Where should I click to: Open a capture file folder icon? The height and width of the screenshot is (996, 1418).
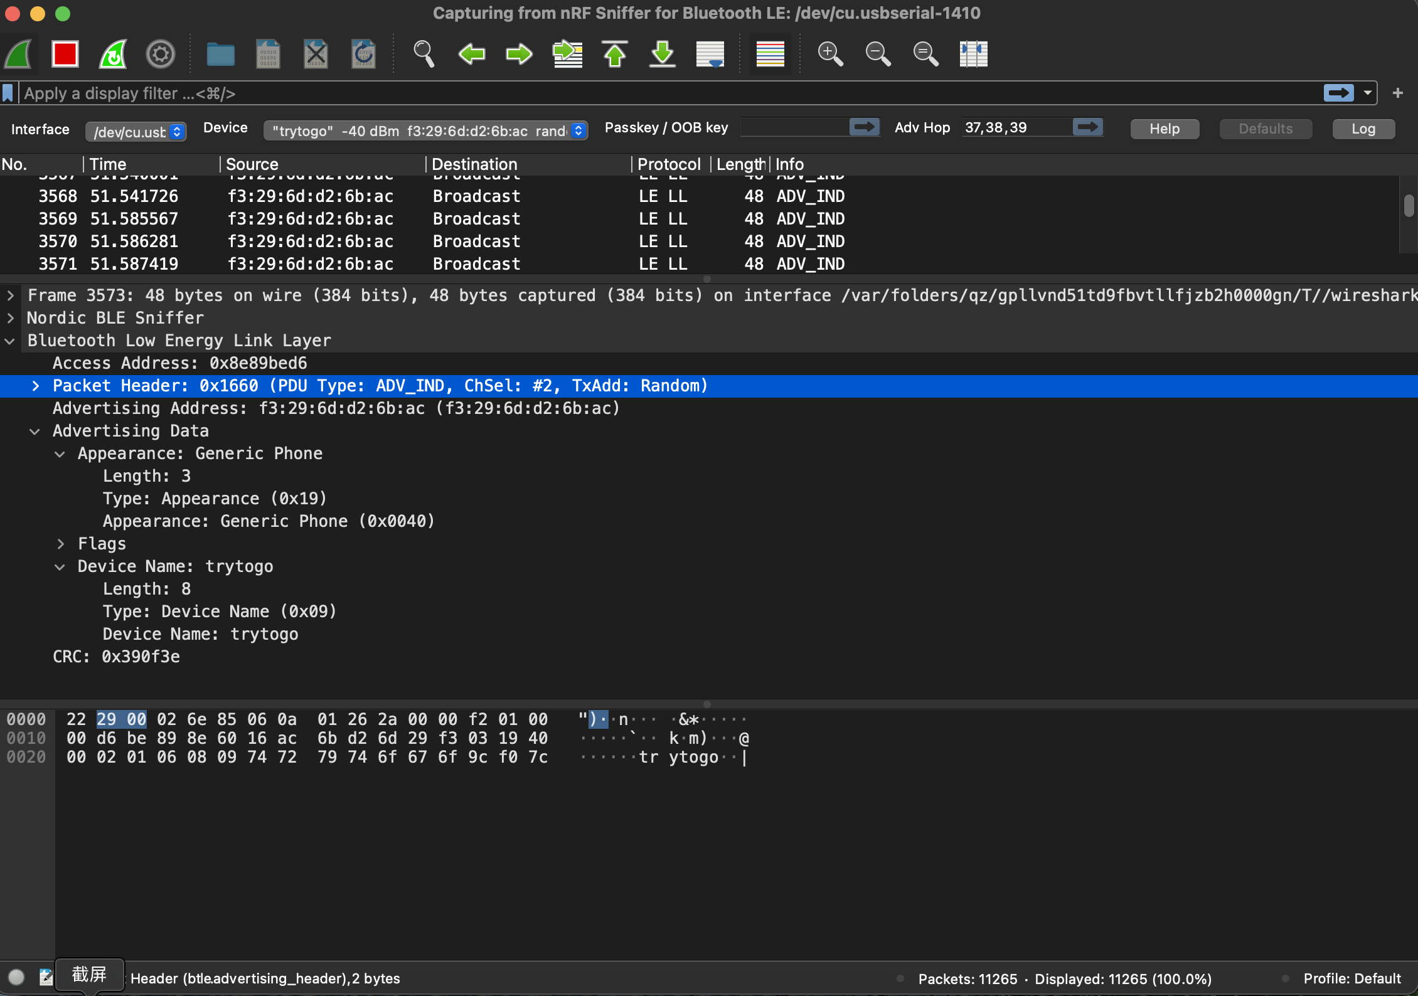221,55
